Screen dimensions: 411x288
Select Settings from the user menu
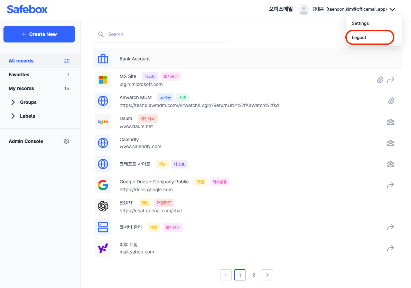360,23
